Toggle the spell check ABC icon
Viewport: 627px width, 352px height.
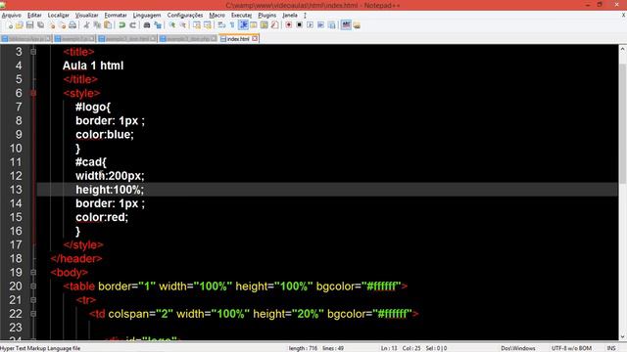tap(346, 25)
